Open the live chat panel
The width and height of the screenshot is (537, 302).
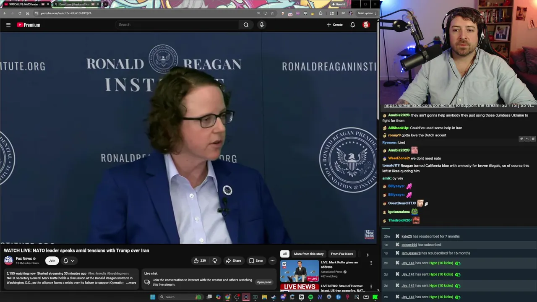click(x=264, y=282)
